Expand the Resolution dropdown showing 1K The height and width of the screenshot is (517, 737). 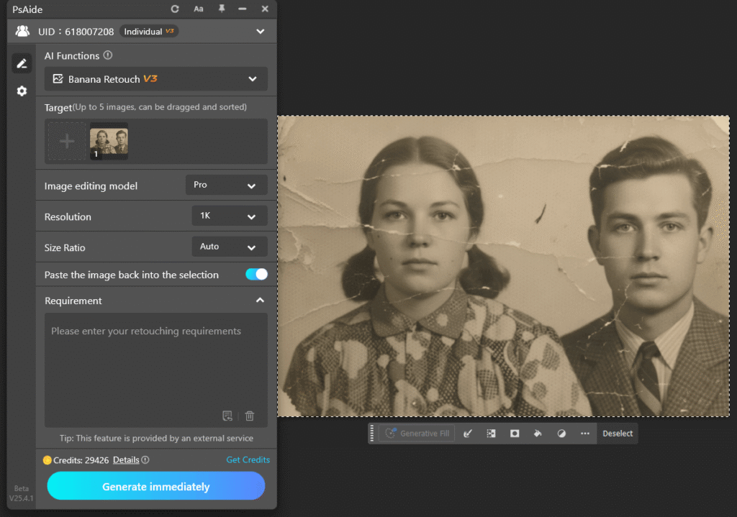click(x=229, y=216)
